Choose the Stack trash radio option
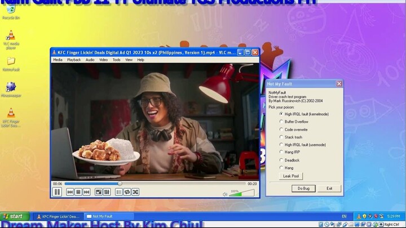This screenshot has width=406, height=228. pos(281,137)
